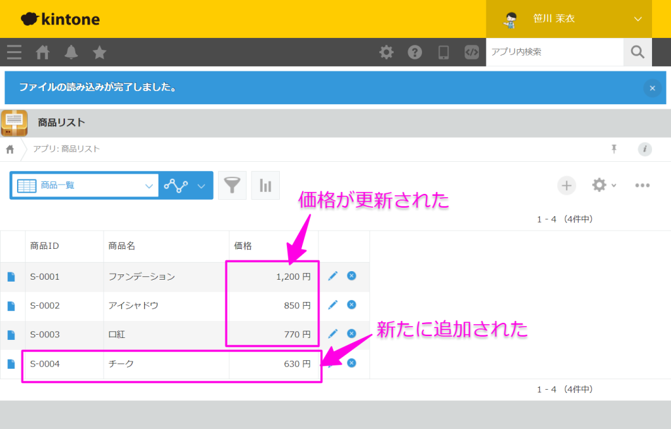Delete the S-0004 チーク record
Image resolution: width=671 pixels, height=429 pixels.
[351, 363]
